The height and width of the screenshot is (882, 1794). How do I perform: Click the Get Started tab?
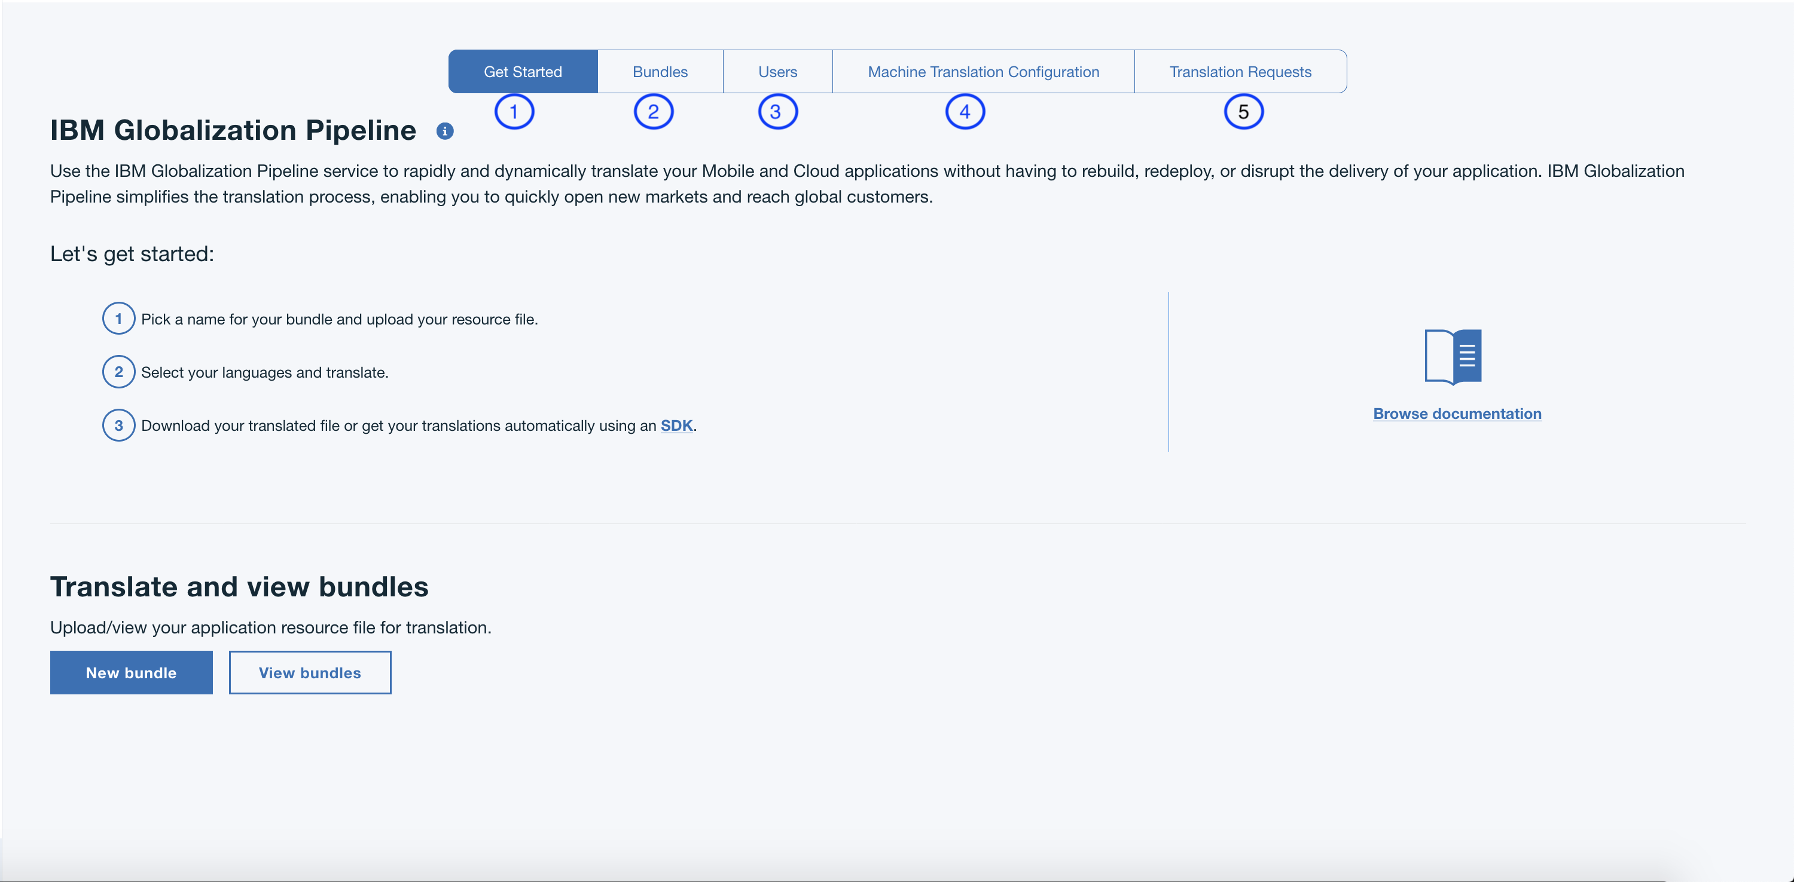tap(523, 71)
